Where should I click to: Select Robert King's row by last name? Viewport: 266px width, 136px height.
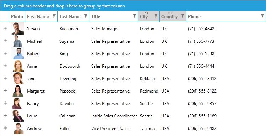pyautogui.click(x=64, y=54)
